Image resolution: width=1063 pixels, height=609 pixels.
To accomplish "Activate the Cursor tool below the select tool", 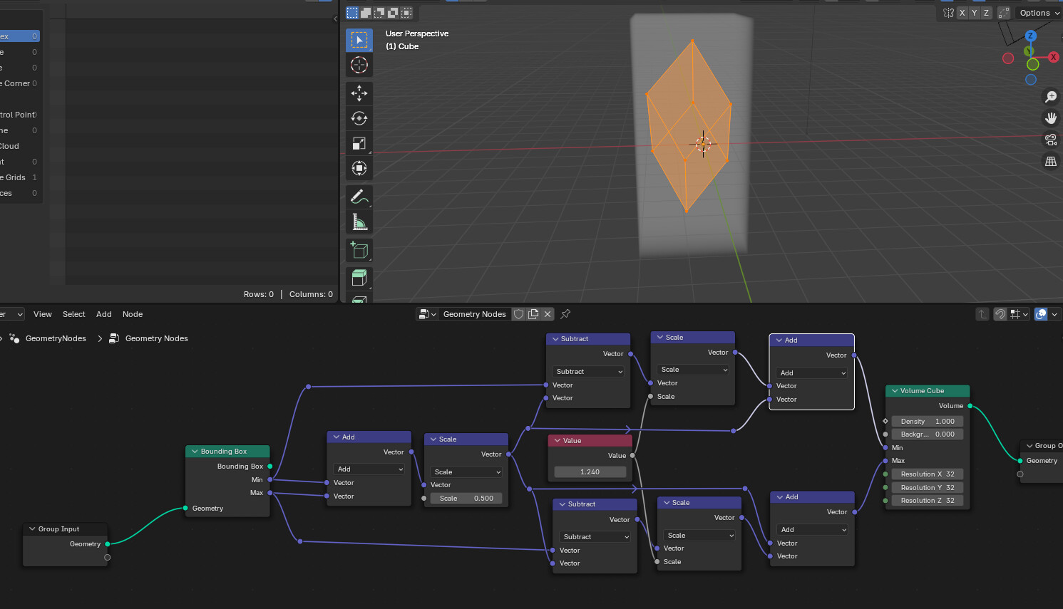I will (x=359, y=65).
